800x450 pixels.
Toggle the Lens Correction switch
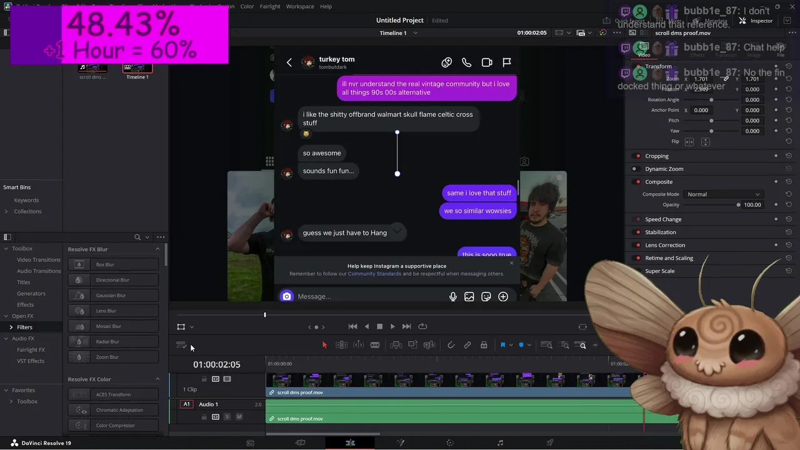click(637, 245)
